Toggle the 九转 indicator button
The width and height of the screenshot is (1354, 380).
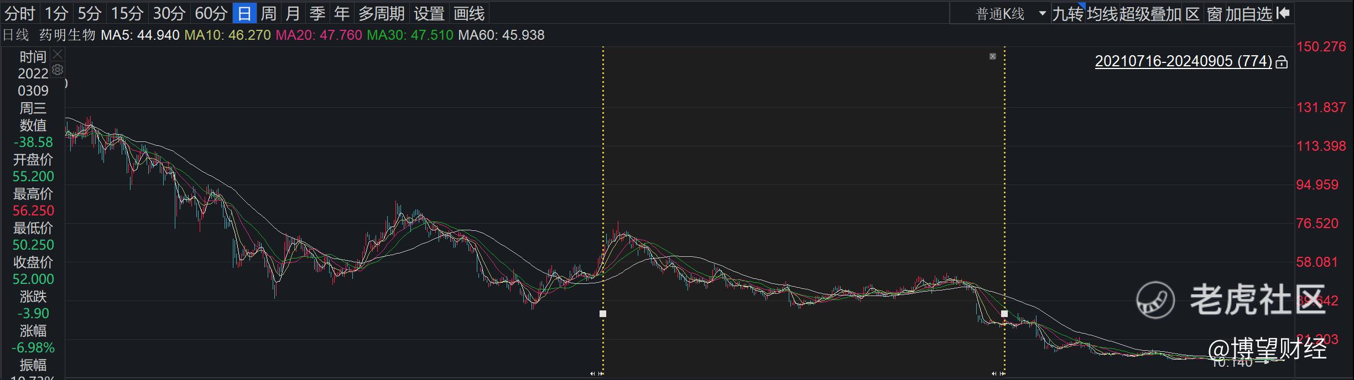point(1067,14)
